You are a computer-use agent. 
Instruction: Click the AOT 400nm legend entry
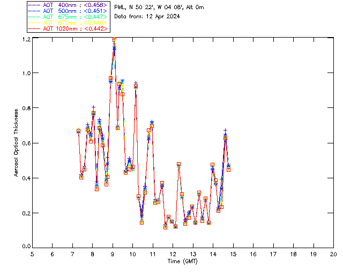(x=68, y=5)
